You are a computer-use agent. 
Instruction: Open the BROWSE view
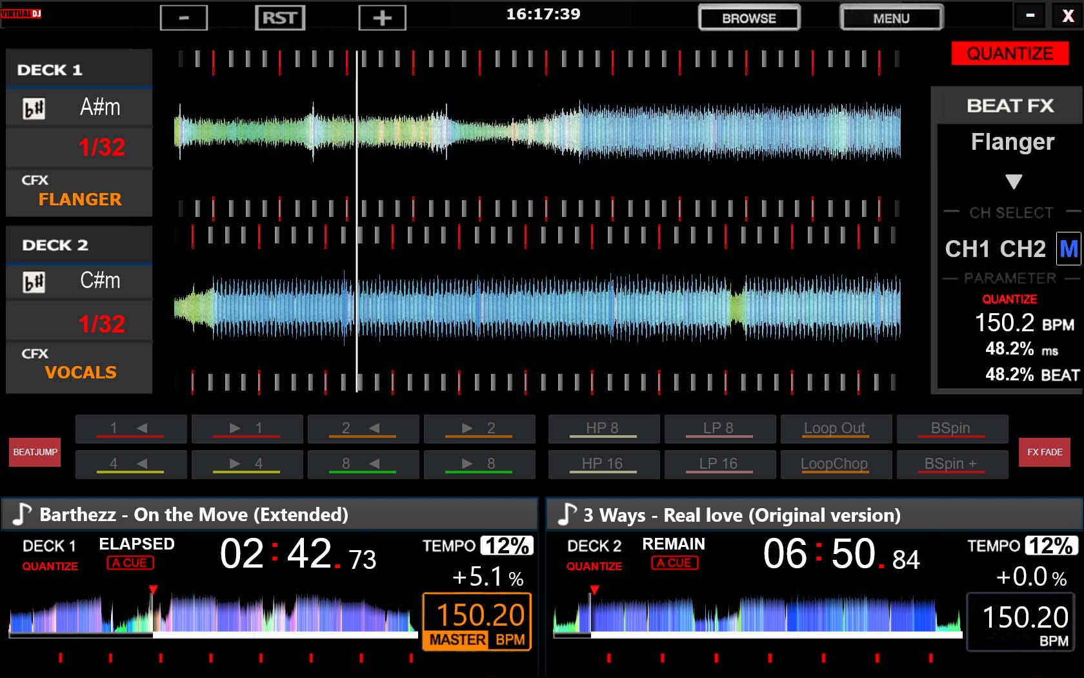pos(749,18)
